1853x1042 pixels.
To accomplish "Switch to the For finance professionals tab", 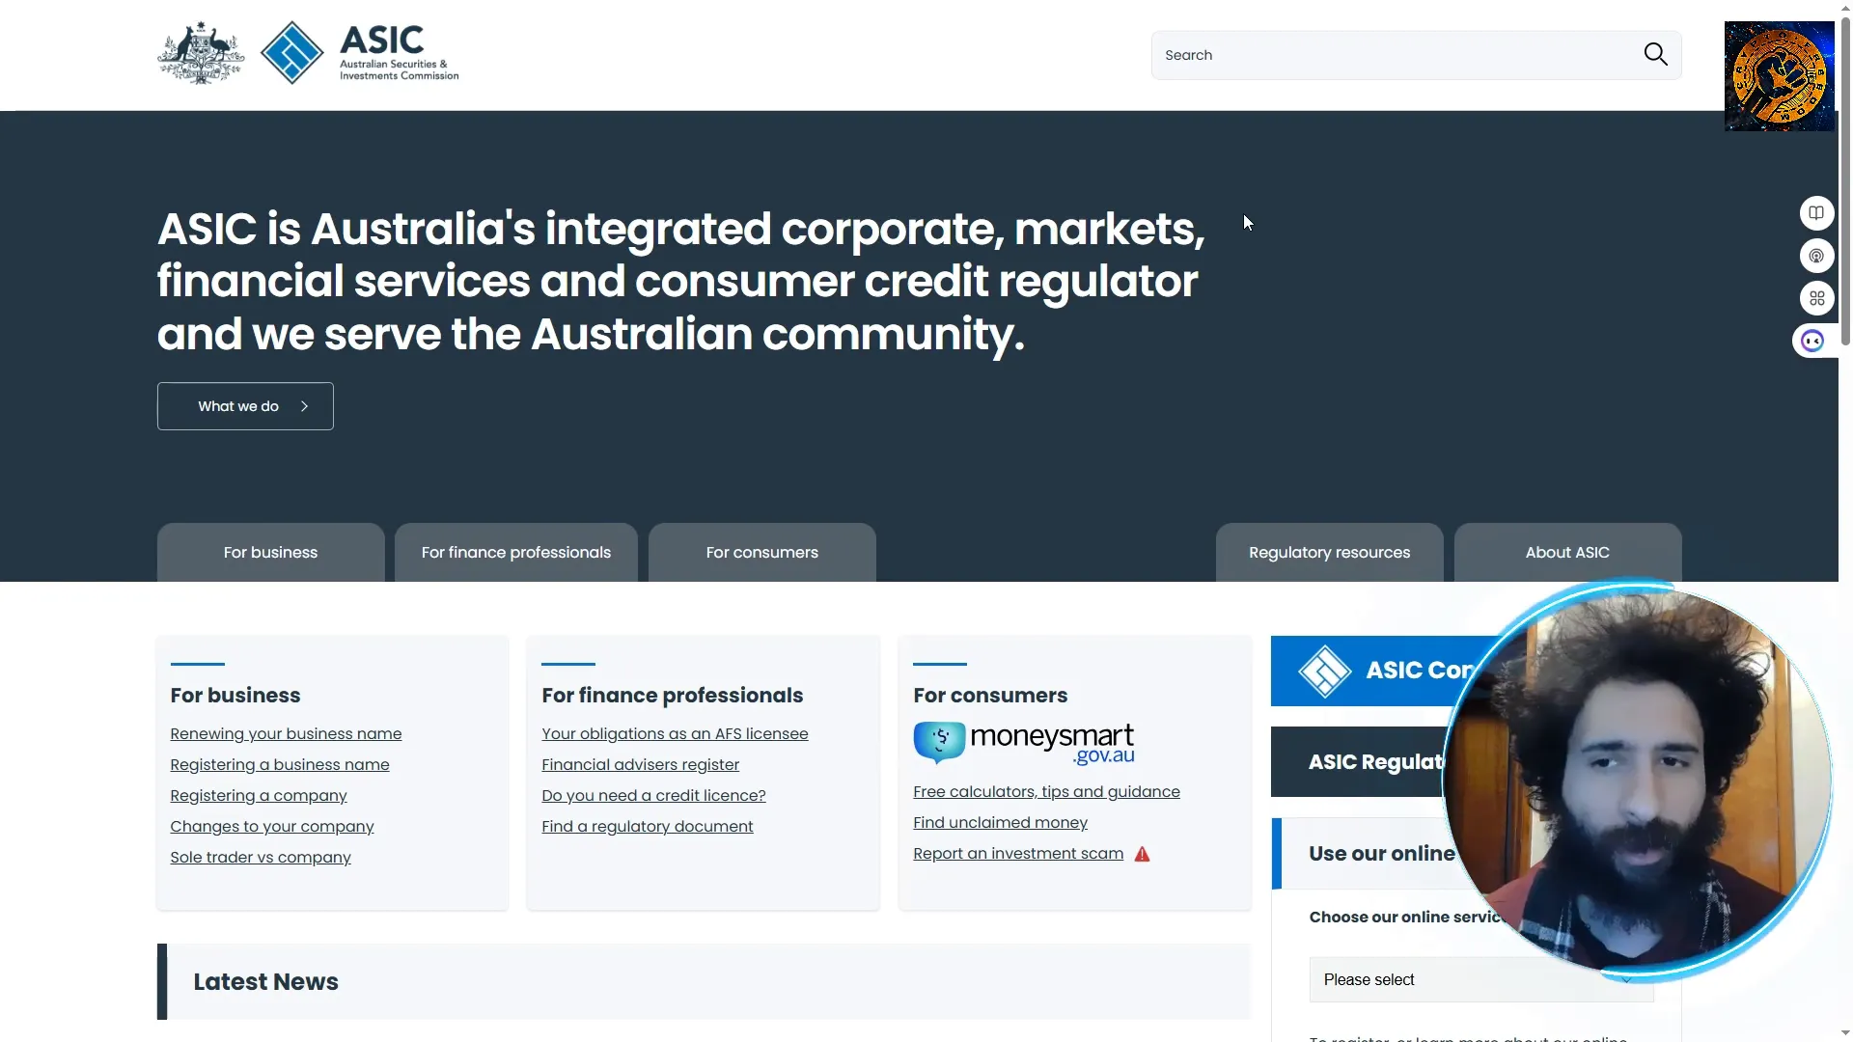I will coord(515,552).
